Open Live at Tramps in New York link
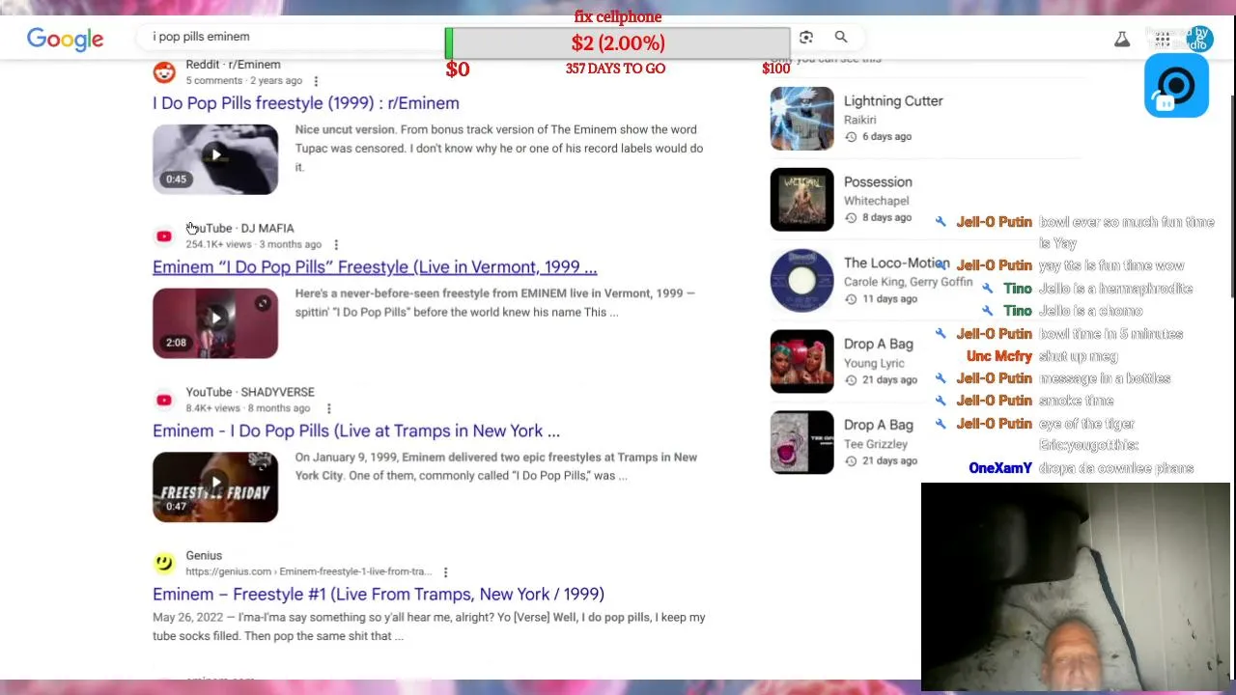This screenshot has width=1236, height=695. coord(356,431)
